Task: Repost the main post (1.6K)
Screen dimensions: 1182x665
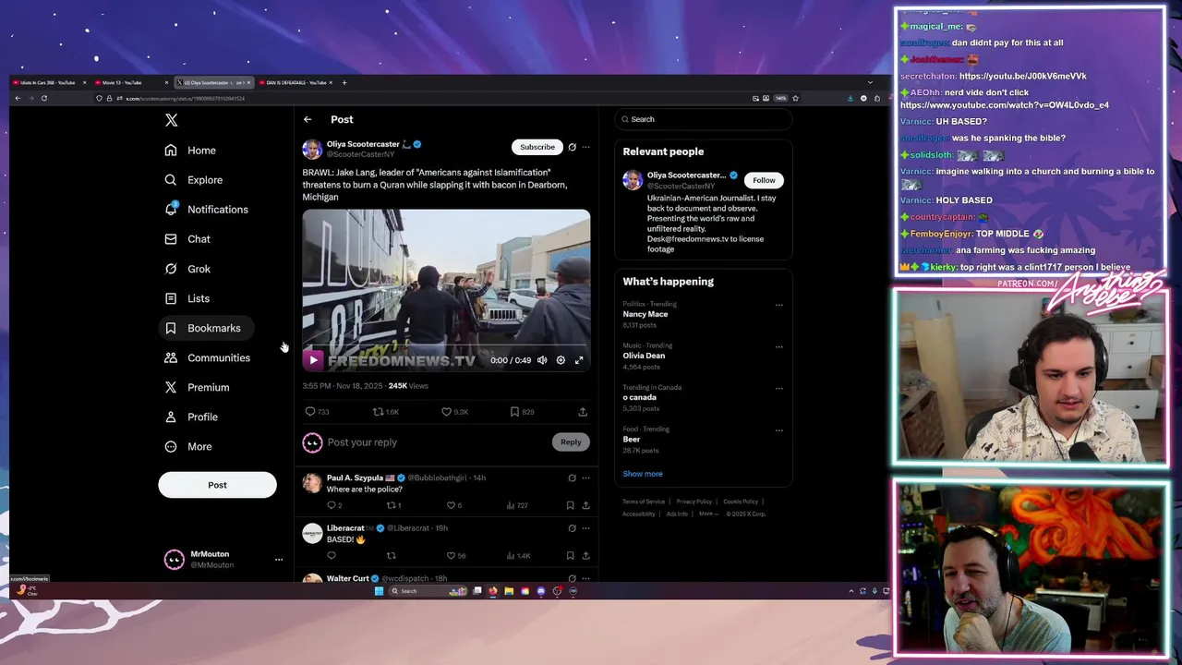Action: point(385,412)
